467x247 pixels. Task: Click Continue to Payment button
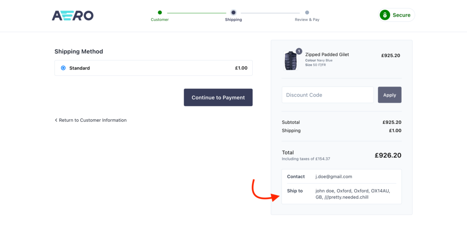click(x=218, y=97)
